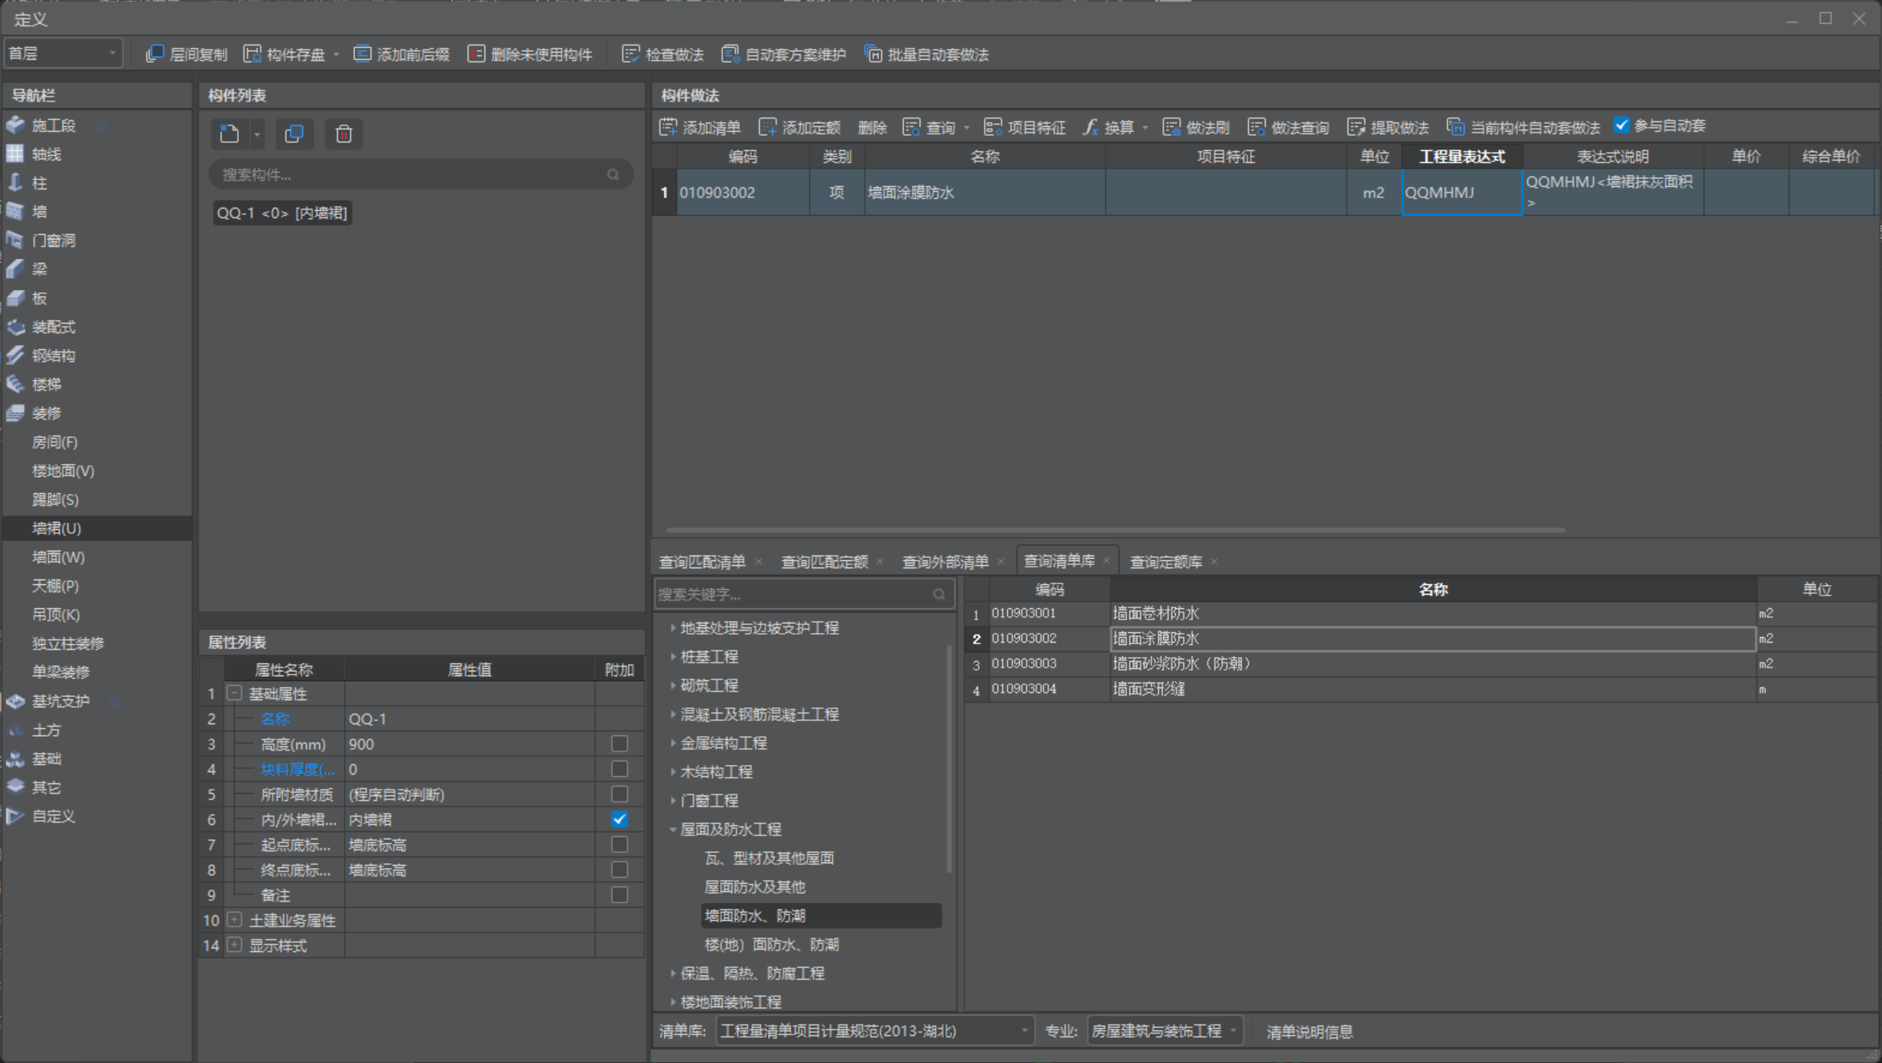Toggle 参与自动套 checkbox
This screenshot has width=1882, height=1063.
point(1621,125)
